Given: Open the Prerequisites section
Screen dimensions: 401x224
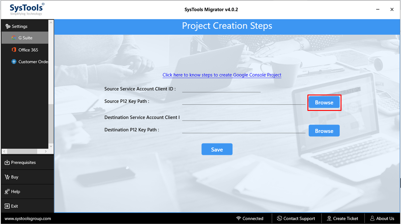Looking at the screenshot, I should tap(23, 162).
